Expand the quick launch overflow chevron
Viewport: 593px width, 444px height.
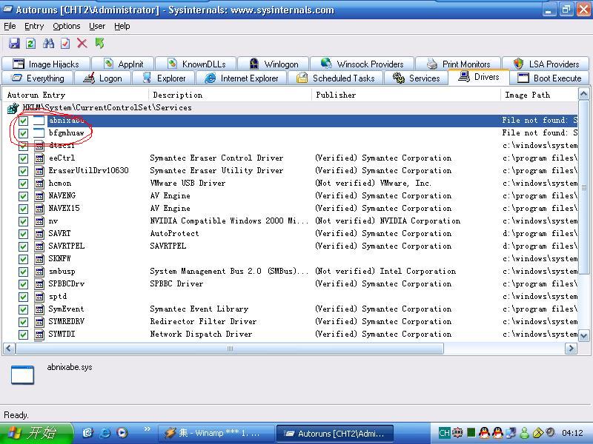(147, 428)
